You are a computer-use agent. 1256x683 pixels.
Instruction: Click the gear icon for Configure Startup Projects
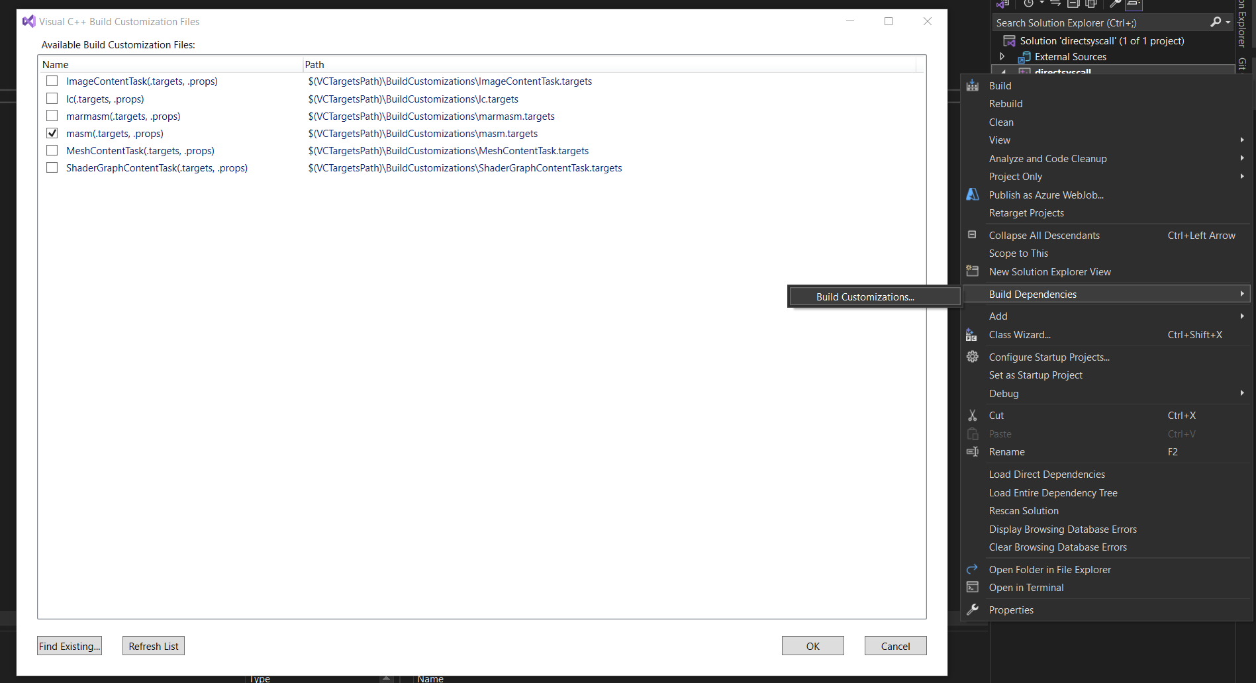[972, 357]
